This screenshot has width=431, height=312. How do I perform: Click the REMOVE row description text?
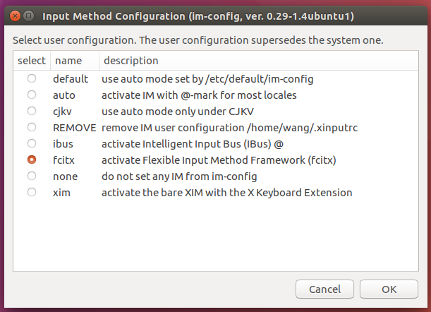coord(229,128)
